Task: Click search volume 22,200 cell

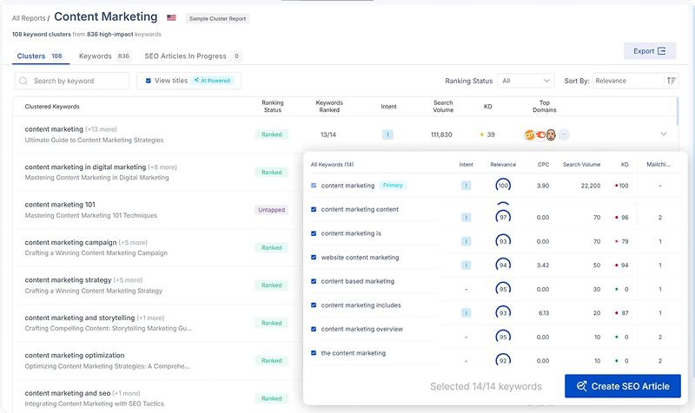Action: click(x=591, y=186)
